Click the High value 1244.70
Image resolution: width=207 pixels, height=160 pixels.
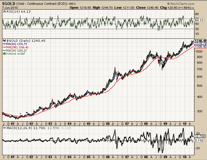107,8
